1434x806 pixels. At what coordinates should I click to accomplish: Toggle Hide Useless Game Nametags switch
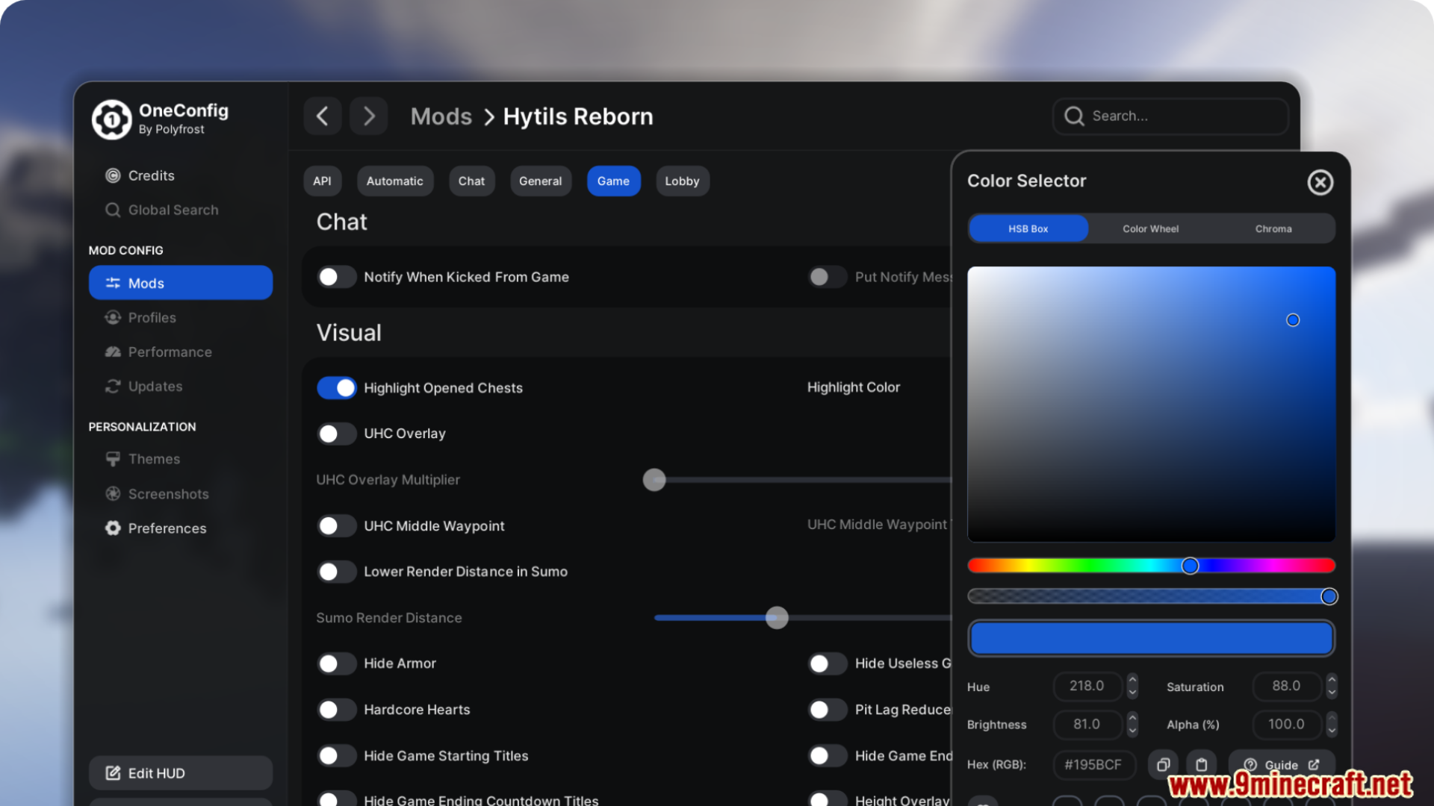[827, 663]
